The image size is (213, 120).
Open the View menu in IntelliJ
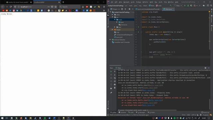point(120,2)
